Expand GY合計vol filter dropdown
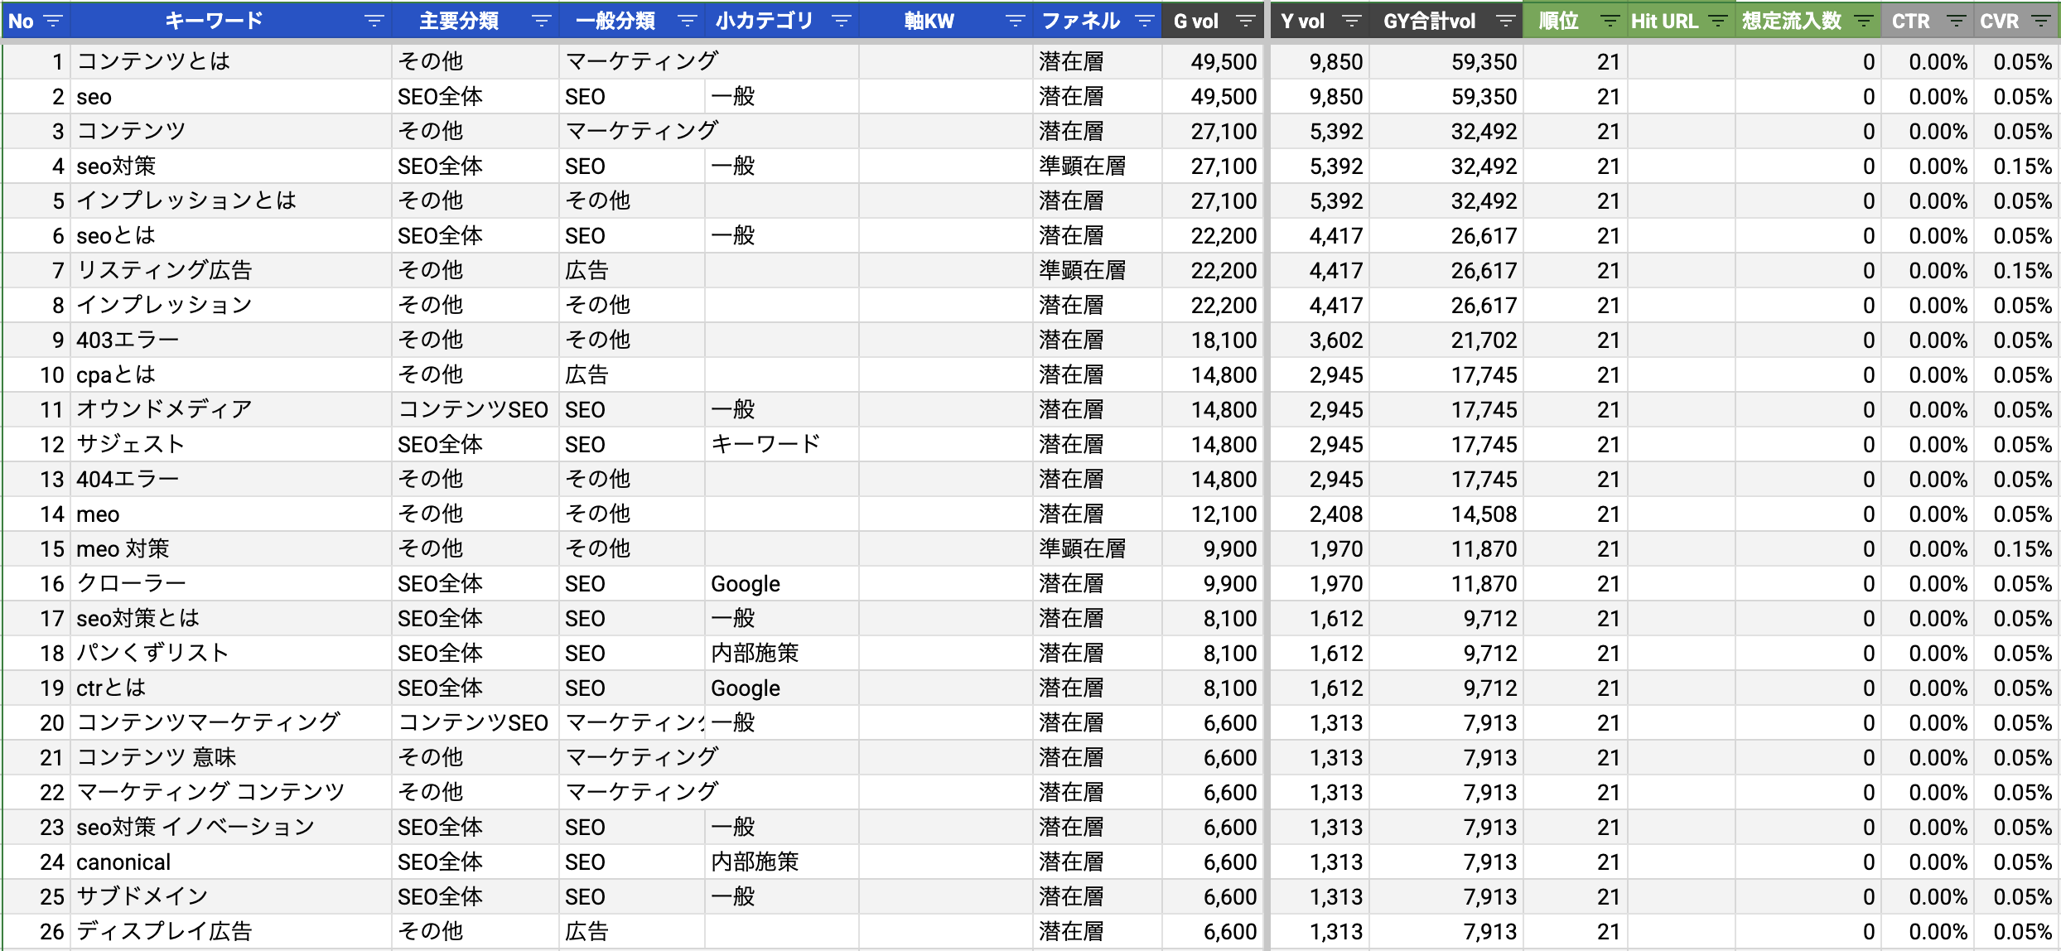Image resolution: width=2061 pixels, height=951 pixels. (x=1505, y=22)
